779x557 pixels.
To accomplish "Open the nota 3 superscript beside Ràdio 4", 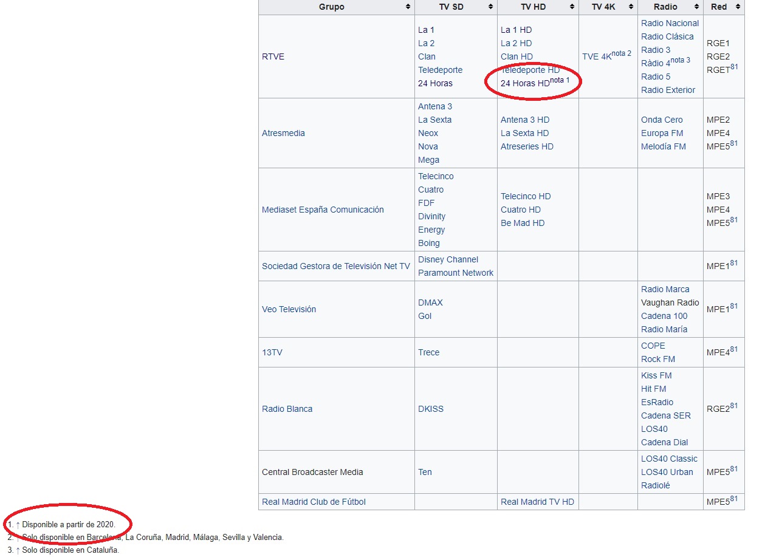I will click(681, 60).
